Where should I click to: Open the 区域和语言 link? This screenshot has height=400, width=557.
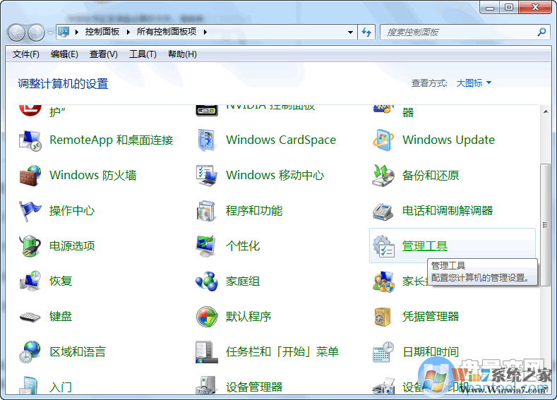pyautogui.click(x=78, y=351)
